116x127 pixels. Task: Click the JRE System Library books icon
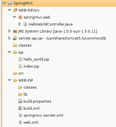pos(15,31)
